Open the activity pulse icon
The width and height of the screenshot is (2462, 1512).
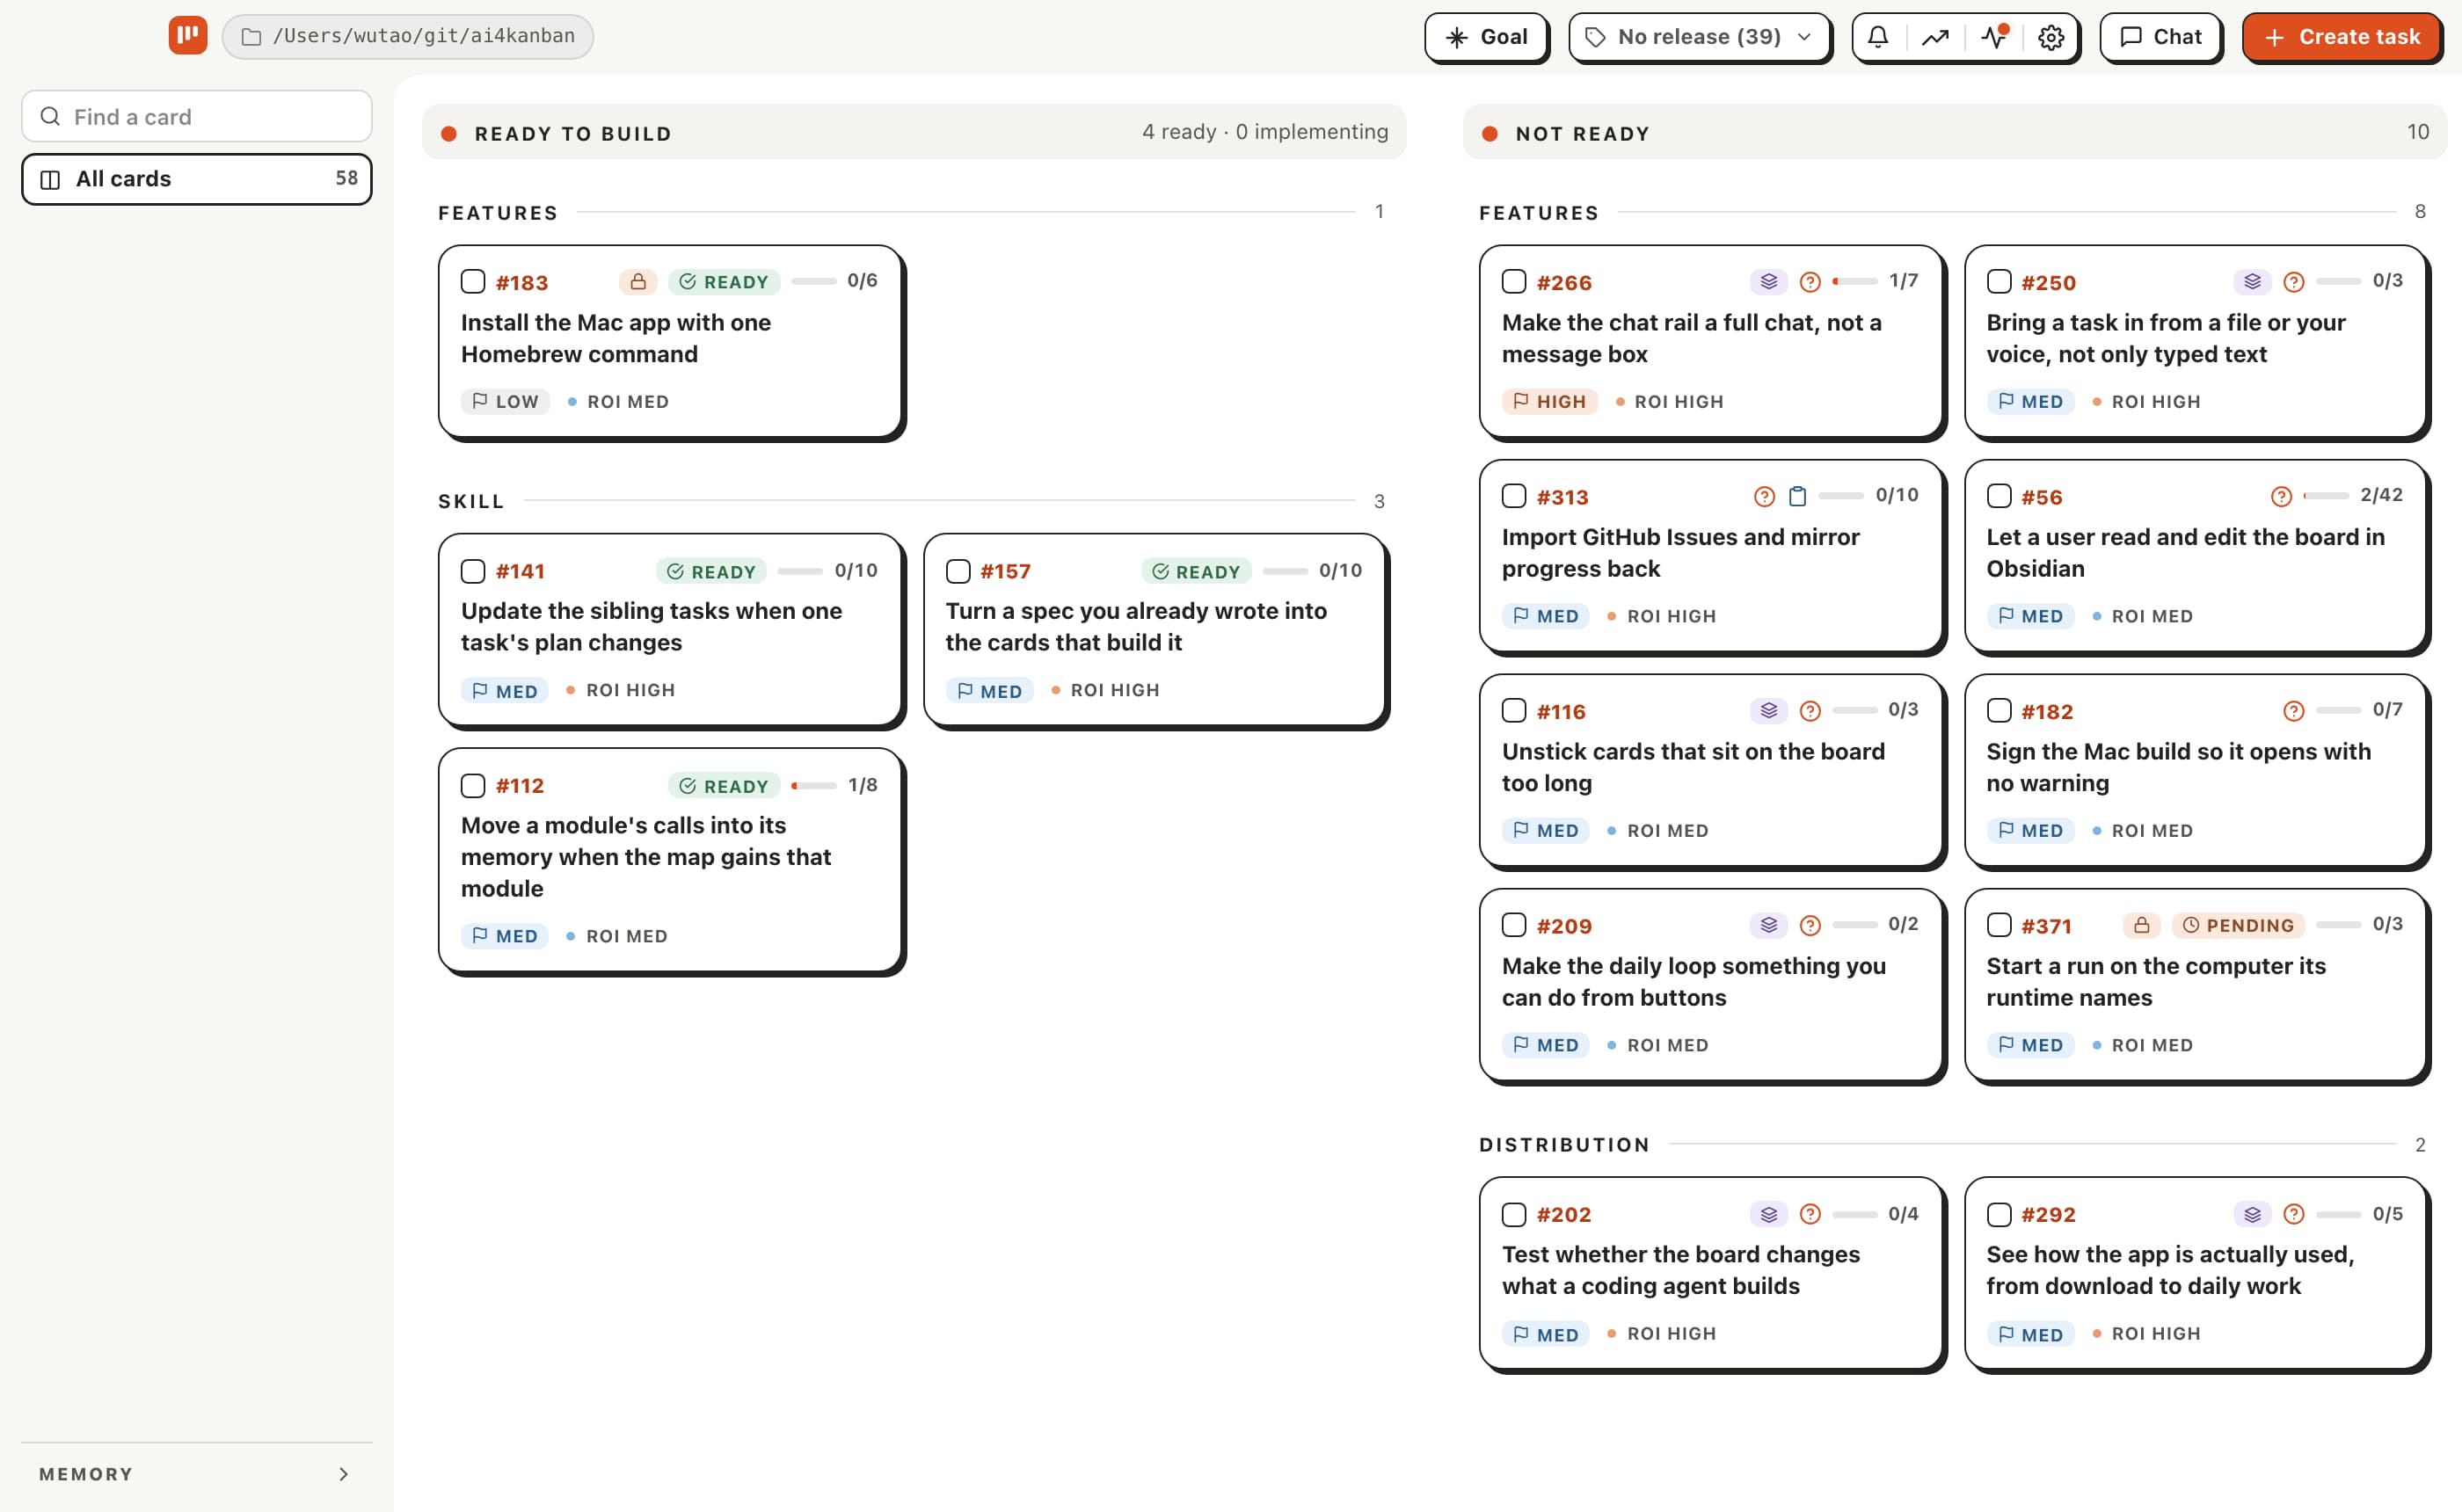pyautogui.click(x=1994, y=37)
